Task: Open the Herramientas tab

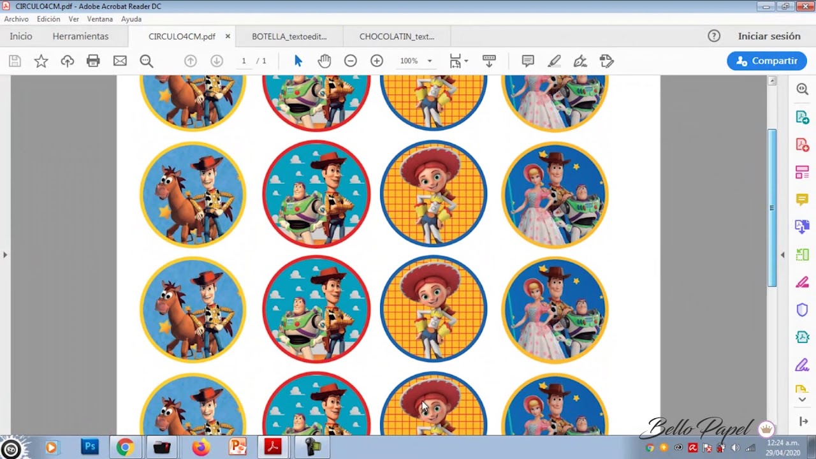Action: click(x=80, y=36)
